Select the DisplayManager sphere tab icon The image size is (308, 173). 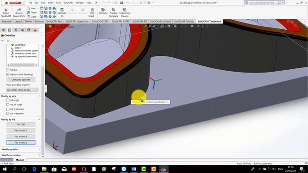coord(29,30)
